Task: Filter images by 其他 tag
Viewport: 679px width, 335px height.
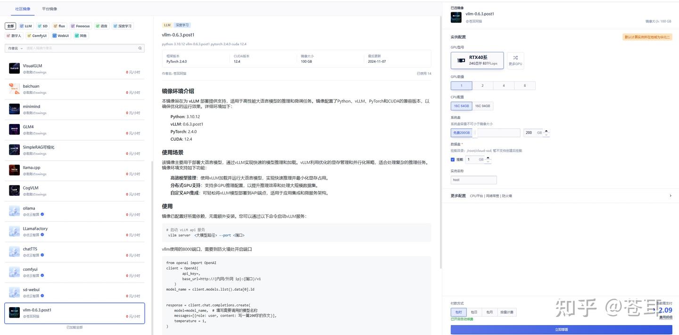Action: pos(81,35)
